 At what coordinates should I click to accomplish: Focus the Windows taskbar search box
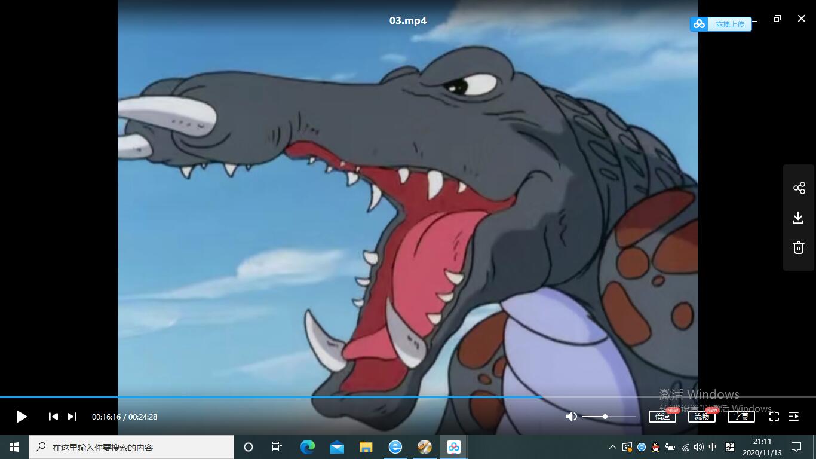[131, 447]
